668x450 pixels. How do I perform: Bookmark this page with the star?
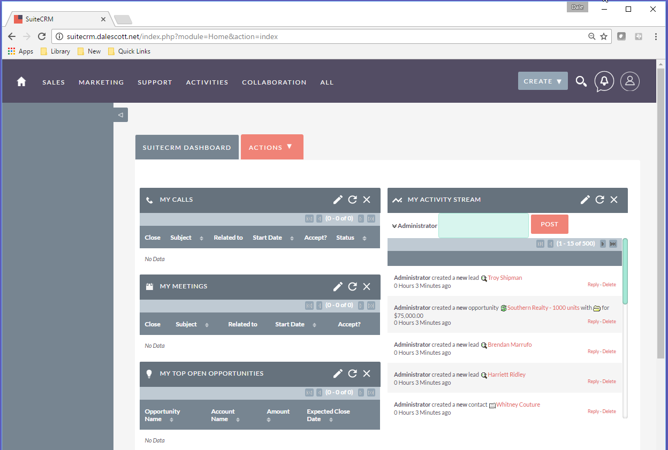[x=604, y=36]
